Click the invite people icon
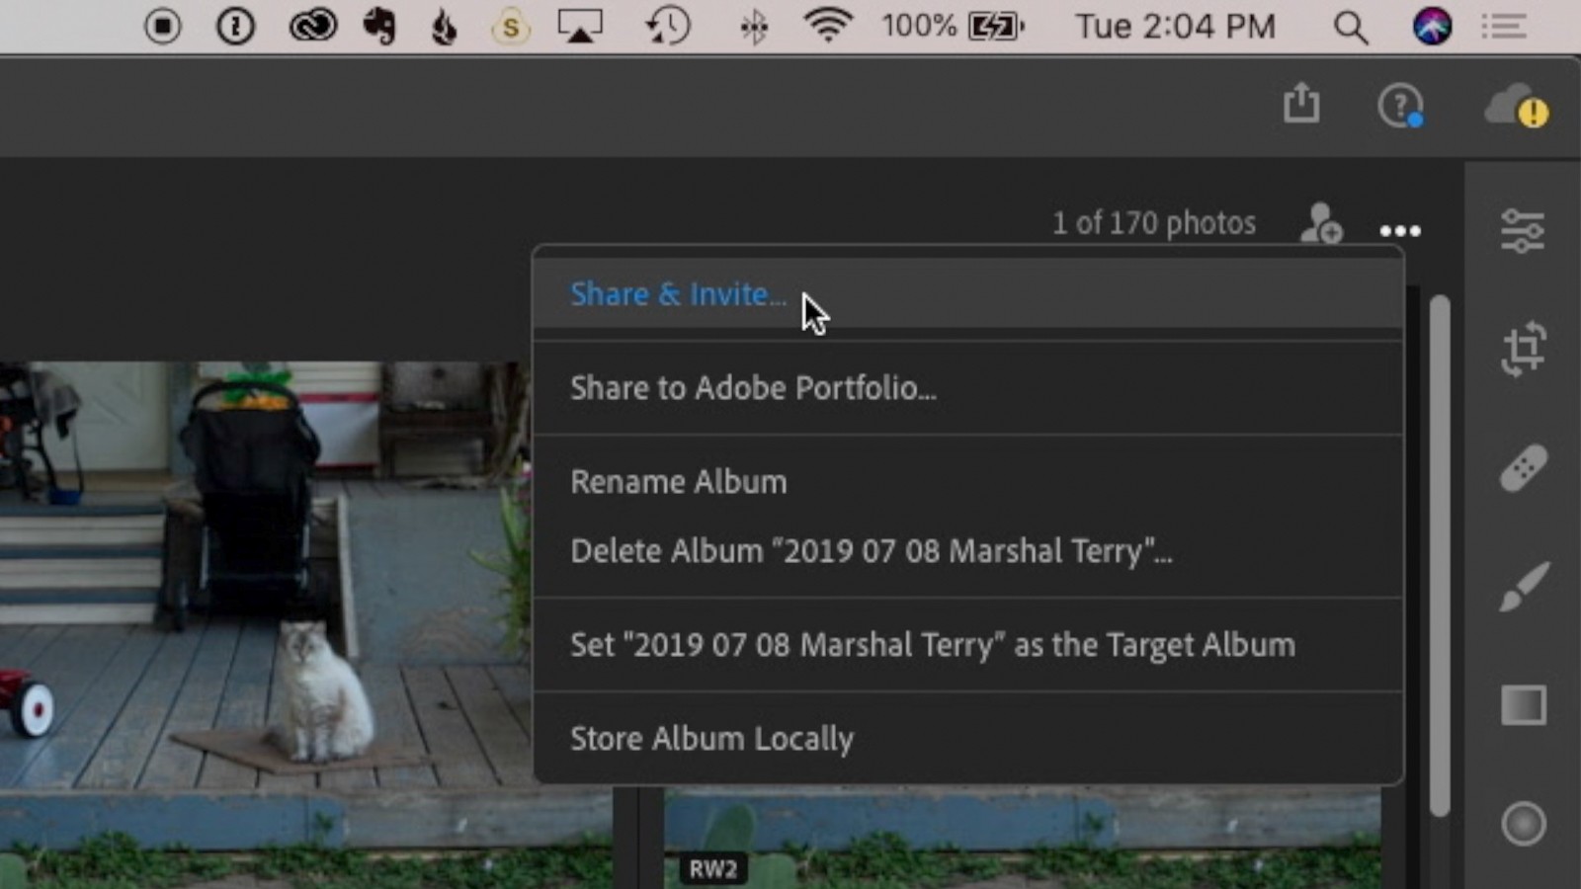1581x889 pixels. click(x=1320, y=224)
